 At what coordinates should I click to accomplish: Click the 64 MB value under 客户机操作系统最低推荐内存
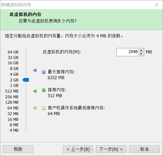tap(54, 113)
